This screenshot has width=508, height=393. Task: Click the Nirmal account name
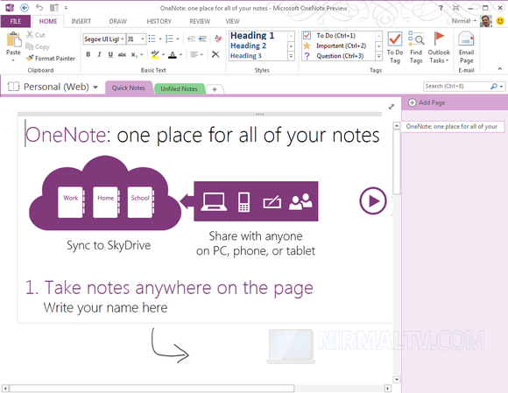[x=461, y=21]
